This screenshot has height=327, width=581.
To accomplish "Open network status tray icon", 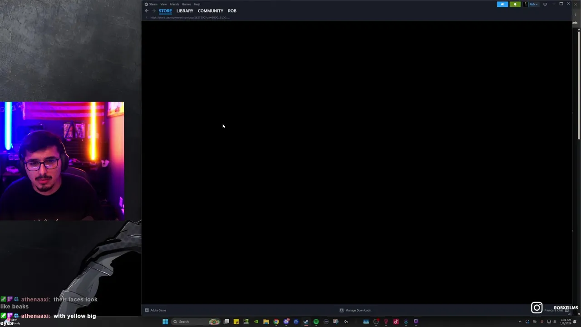I will [x=549, y=322].
